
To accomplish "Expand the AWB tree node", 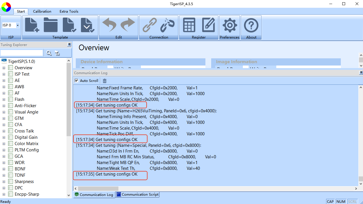I will [x=4, y=87].
